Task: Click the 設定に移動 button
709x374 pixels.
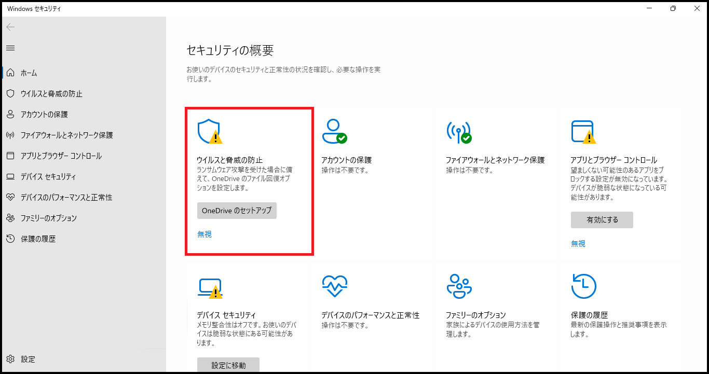Action: coord(228,365)
